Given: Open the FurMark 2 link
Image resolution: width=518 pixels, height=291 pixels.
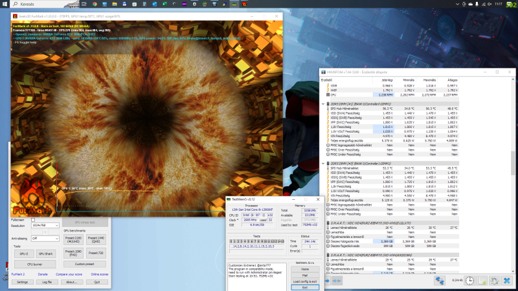Looking at the screenshot, I should pos(18,274).
